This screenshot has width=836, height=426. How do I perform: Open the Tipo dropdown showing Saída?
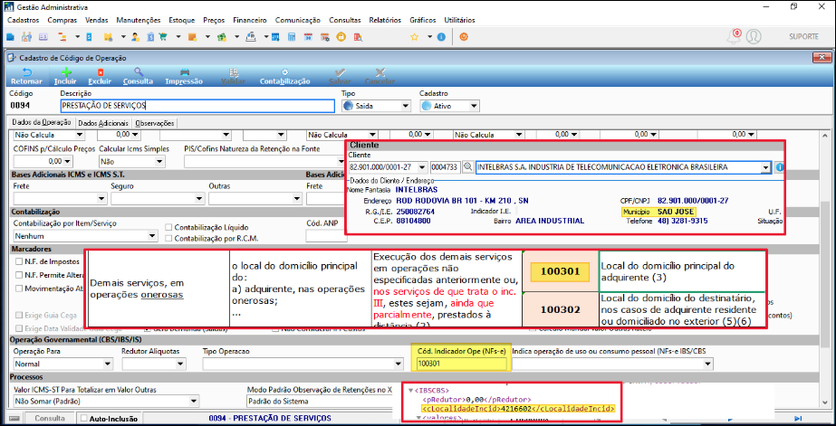point(376,106)
